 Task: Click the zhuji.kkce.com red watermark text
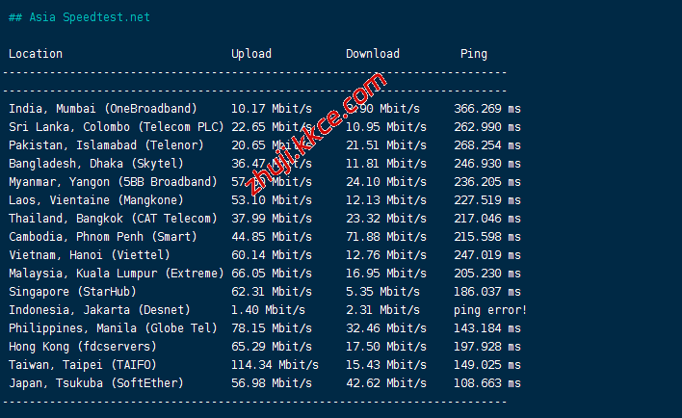click(x=315, y=136)
